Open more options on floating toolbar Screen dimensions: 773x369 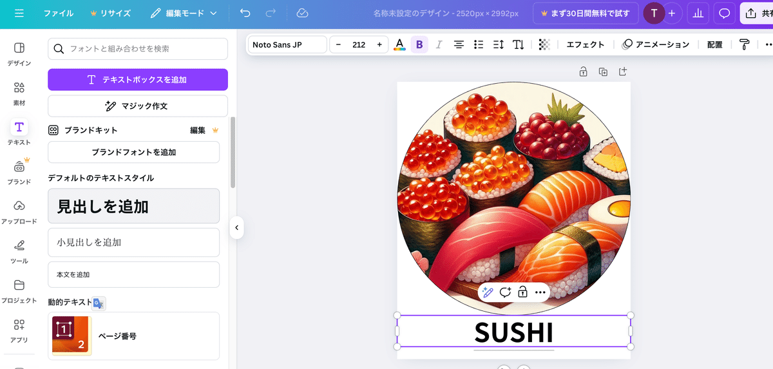(540, 292)
